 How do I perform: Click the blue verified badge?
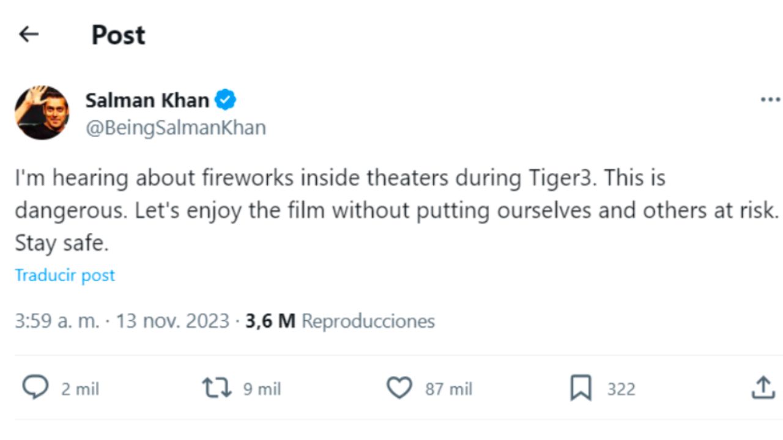tap(225, 100)
